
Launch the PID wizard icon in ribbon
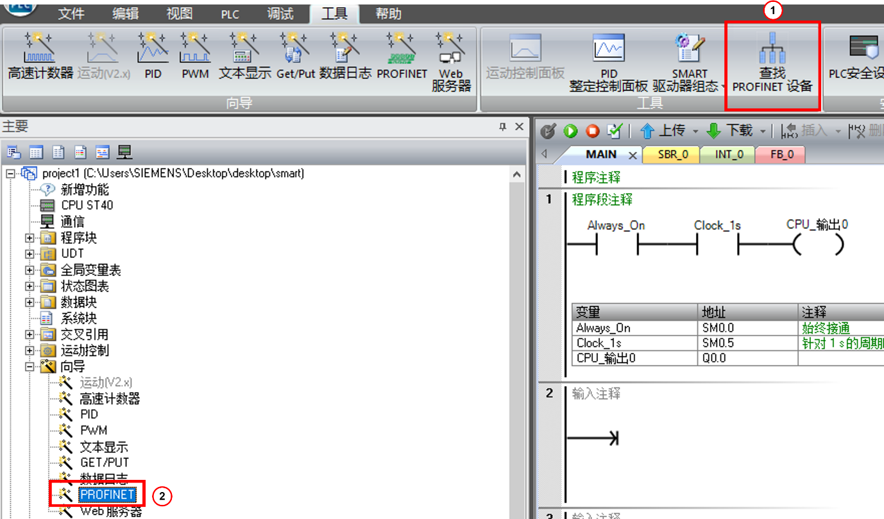tap(153, 56)
